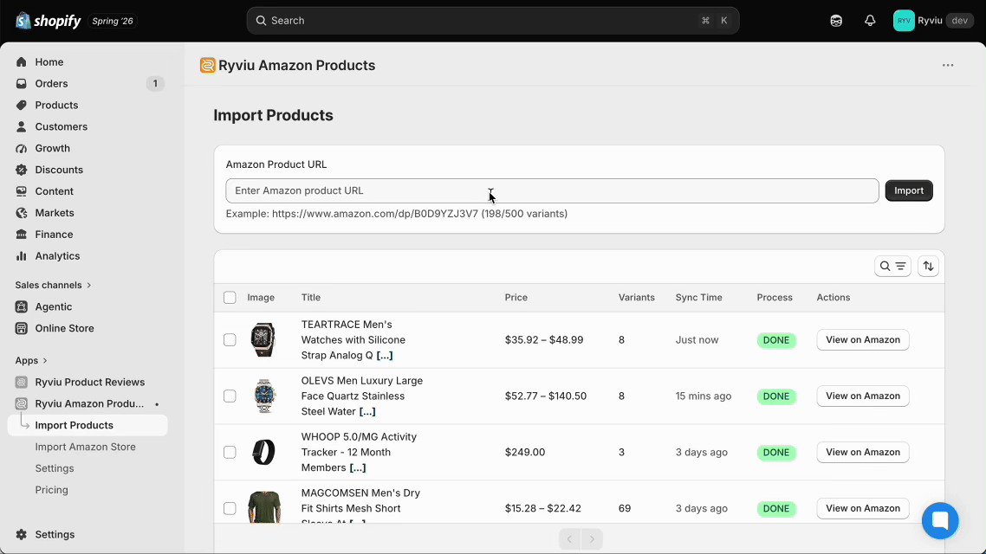Click the MAGCOMSEN shirt thumbnail

pyautogui.click(x=264, y=507)
